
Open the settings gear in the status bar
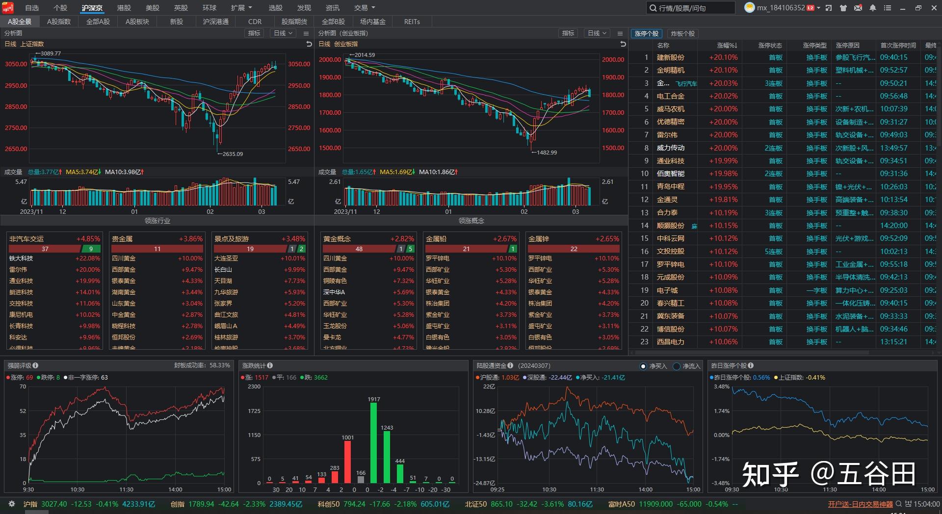pyautogui.click(x=12, y=504)
